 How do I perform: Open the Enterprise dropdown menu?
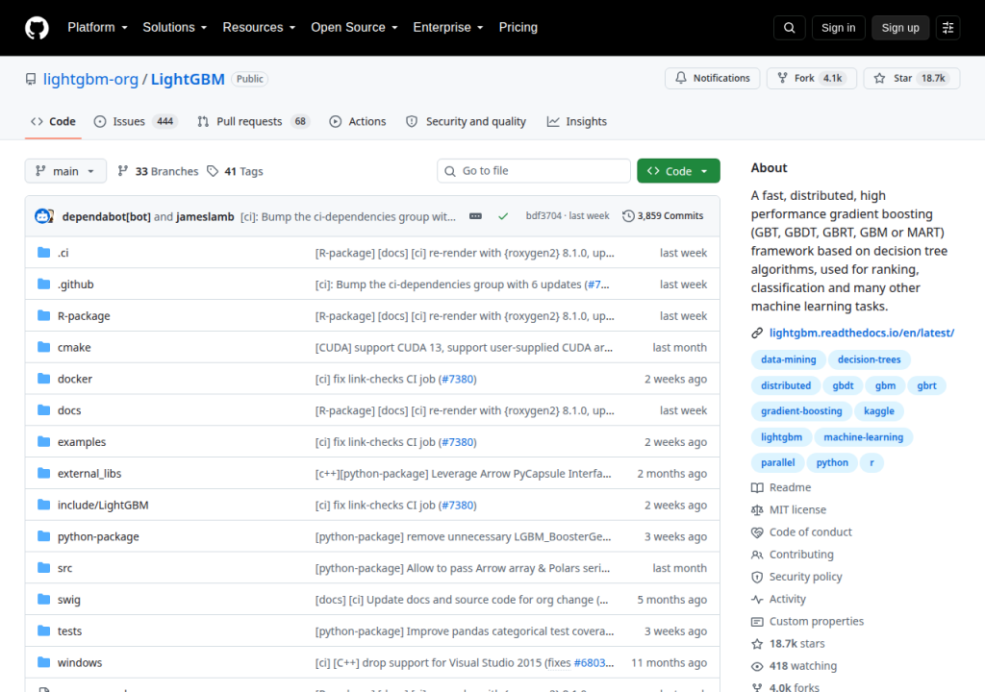point(448,28)
